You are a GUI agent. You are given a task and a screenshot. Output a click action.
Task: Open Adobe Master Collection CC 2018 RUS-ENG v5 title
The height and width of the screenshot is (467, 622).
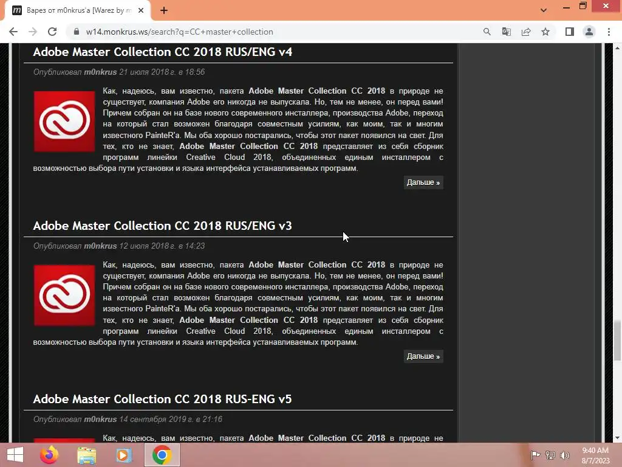162,399
